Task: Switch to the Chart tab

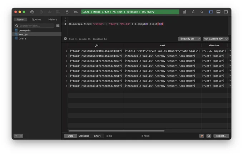Action: [x=97, y=136]
